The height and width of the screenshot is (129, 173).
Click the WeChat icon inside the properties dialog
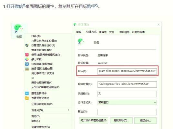pyautogui.click(x=81, y=42)
